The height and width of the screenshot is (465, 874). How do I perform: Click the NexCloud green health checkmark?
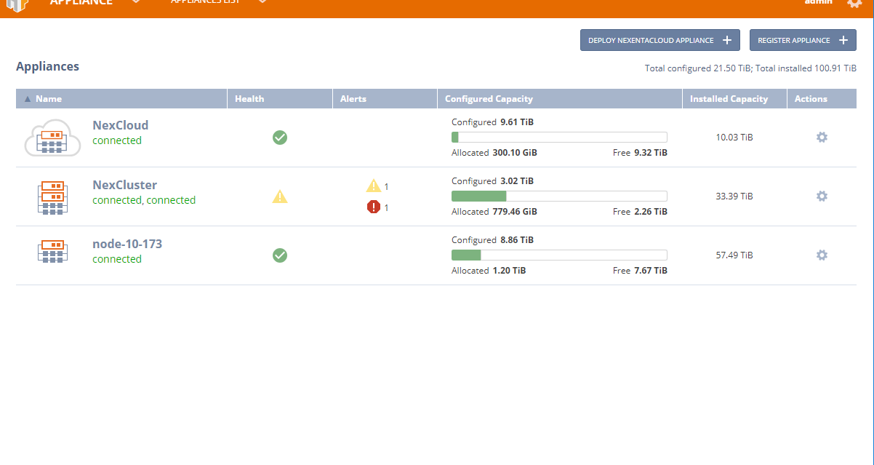[x=280, y=138]
